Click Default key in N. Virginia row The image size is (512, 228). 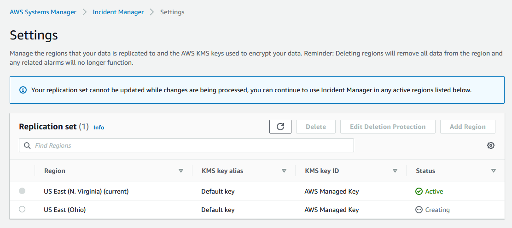point(218,192)
